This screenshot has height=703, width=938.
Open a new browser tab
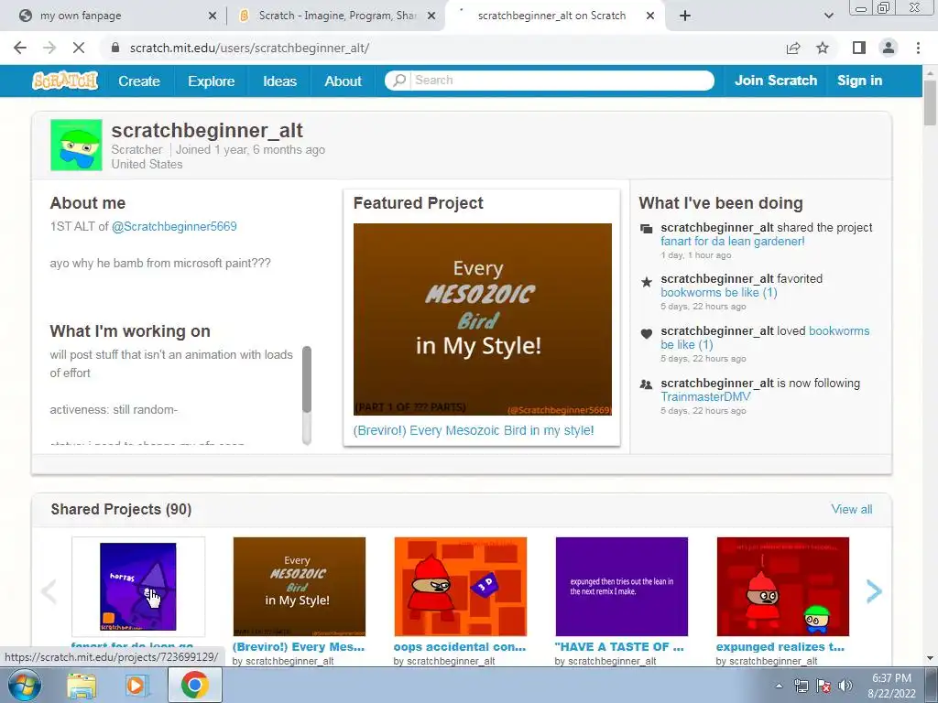click(x=685, y=16)
